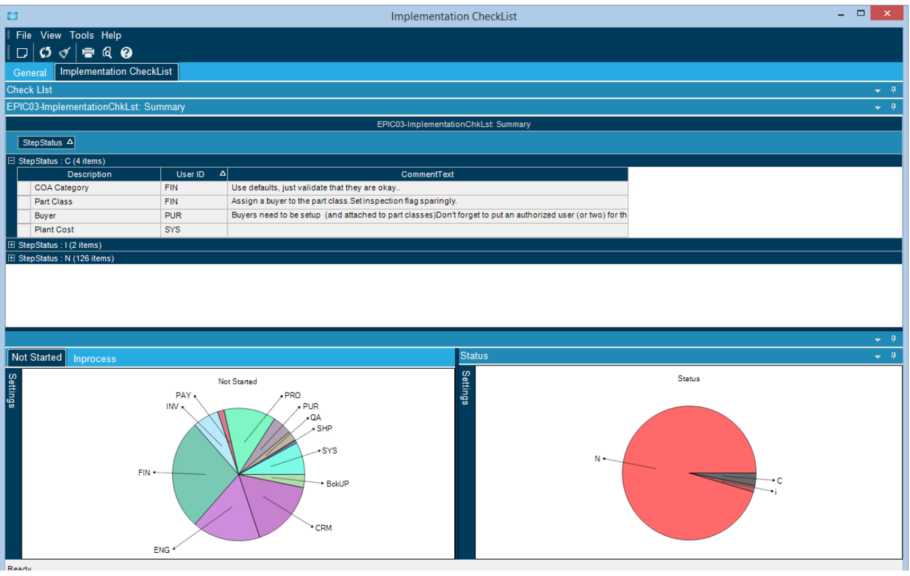Screen dimensions: 910x576
Task: Click the Help question mark icon
Action: (126, 53)
